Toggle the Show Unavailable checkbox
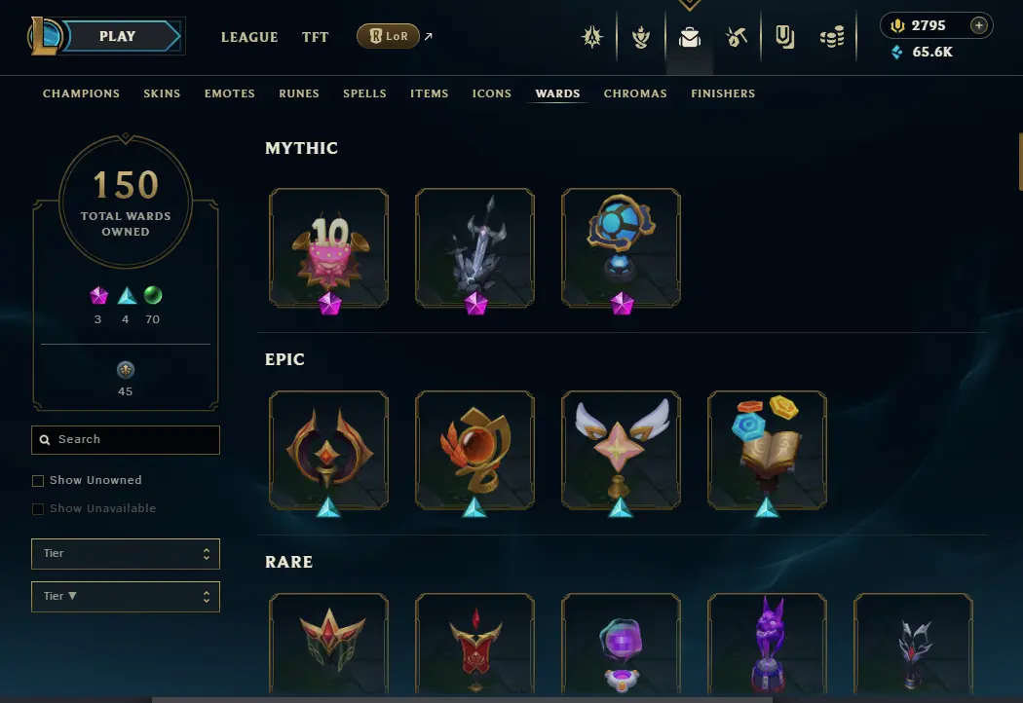1023x703 pixels. (x=38, y=508)
